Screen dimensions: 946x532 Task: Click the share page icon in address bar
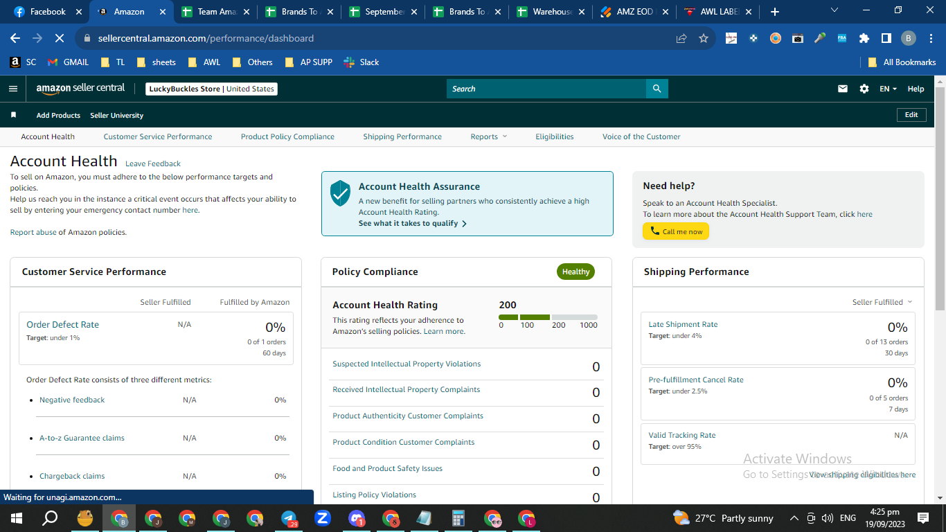click(681, 38)
